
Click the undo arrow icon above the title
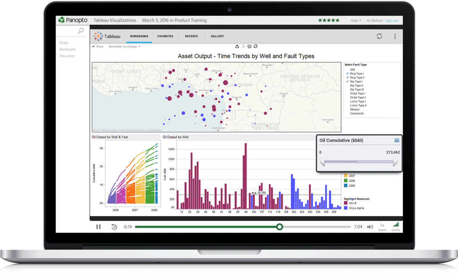click(x=243, y=46)
